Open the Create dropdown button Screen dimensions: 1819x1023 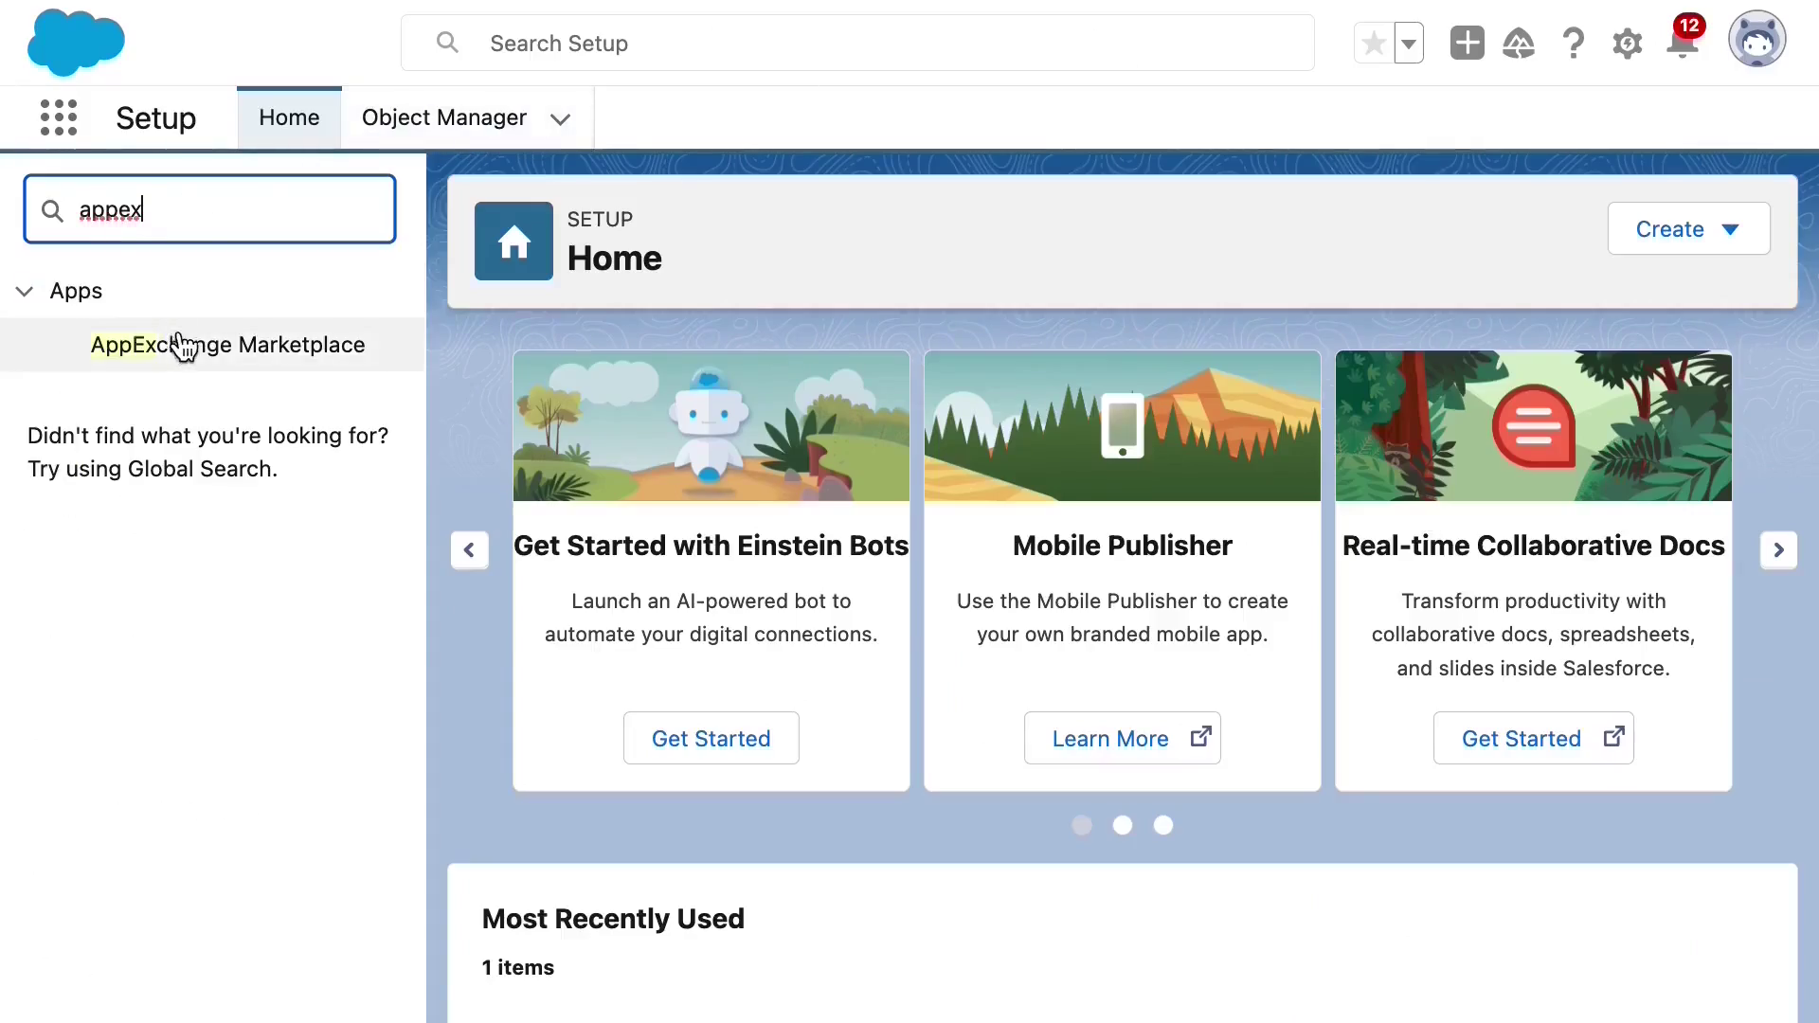tap(1688, 228)
